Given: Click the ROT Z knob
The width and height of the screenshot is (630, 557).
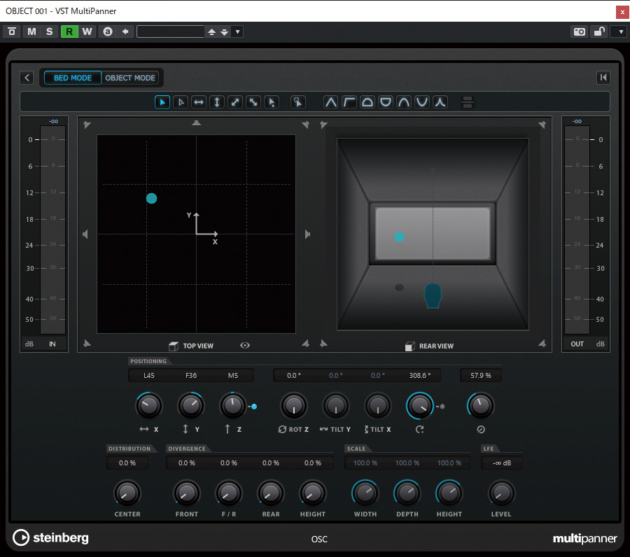Looking at the screenshot, I should point(294,406).
